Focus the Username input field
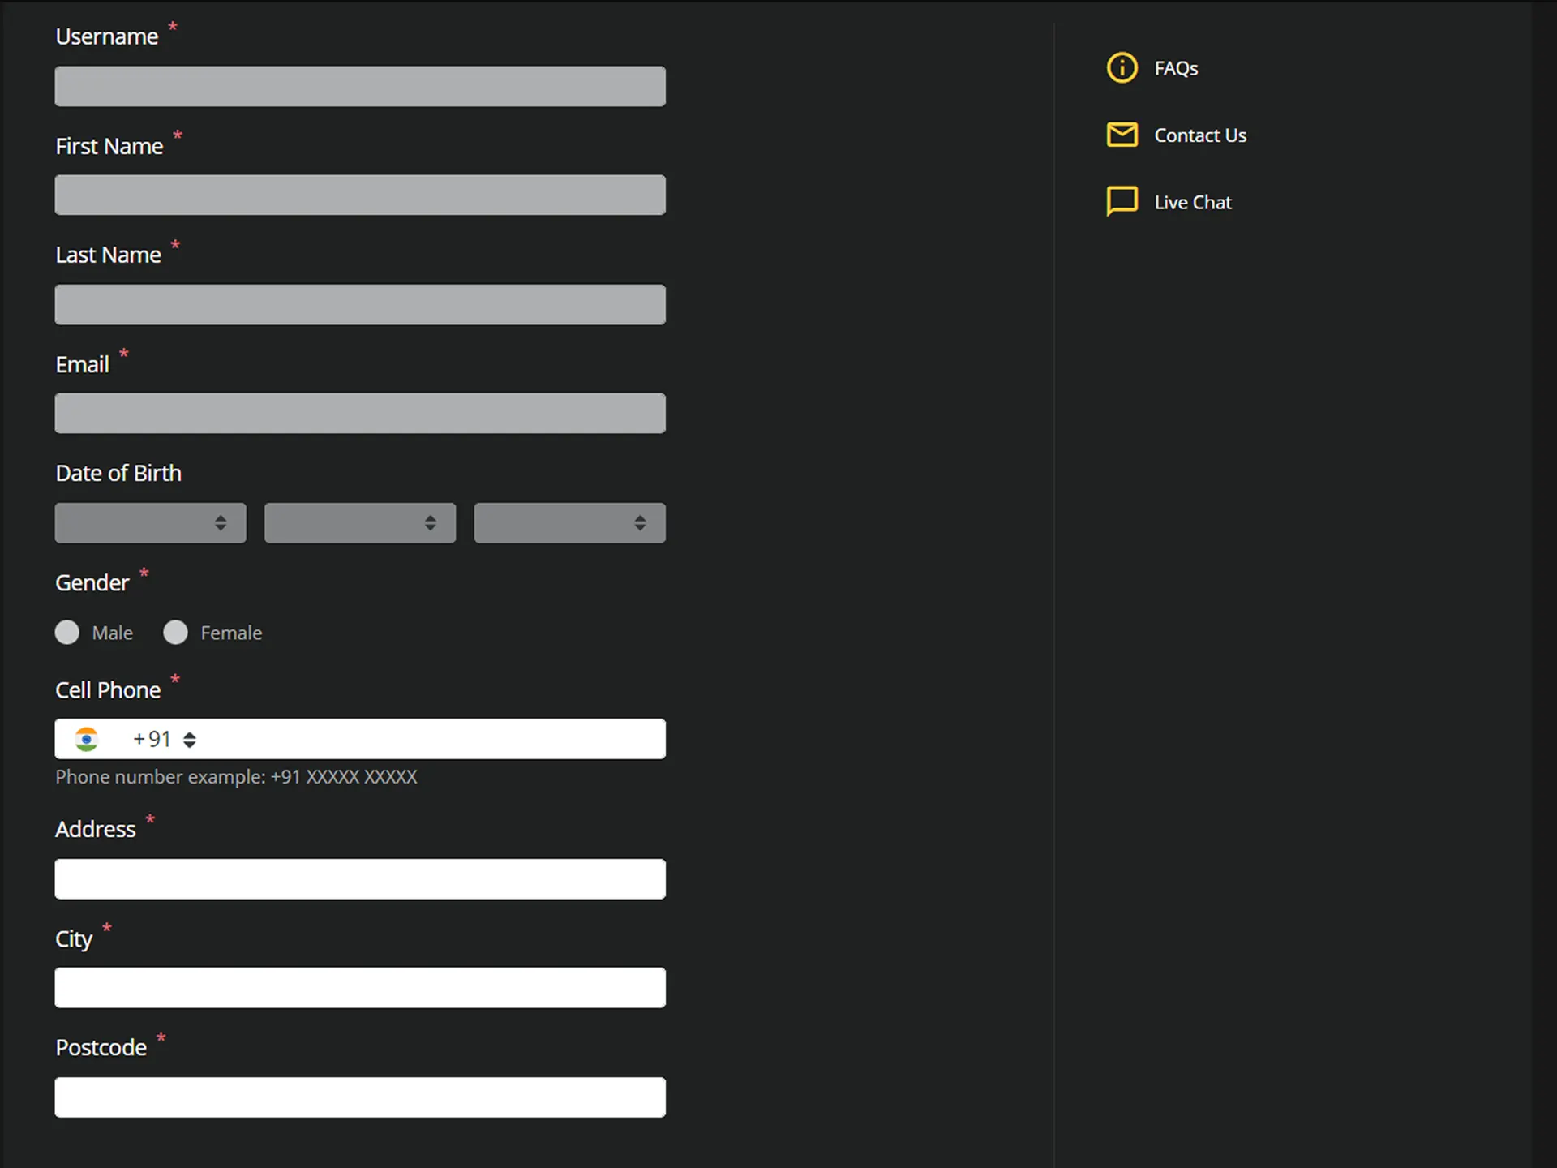1557x1168 pixels. [x=360, y=86]
